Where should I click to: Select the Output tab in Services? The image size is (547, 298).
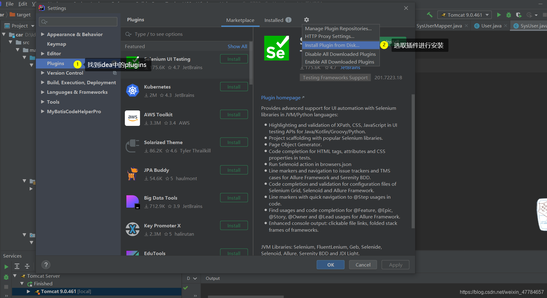click(213, 278)
